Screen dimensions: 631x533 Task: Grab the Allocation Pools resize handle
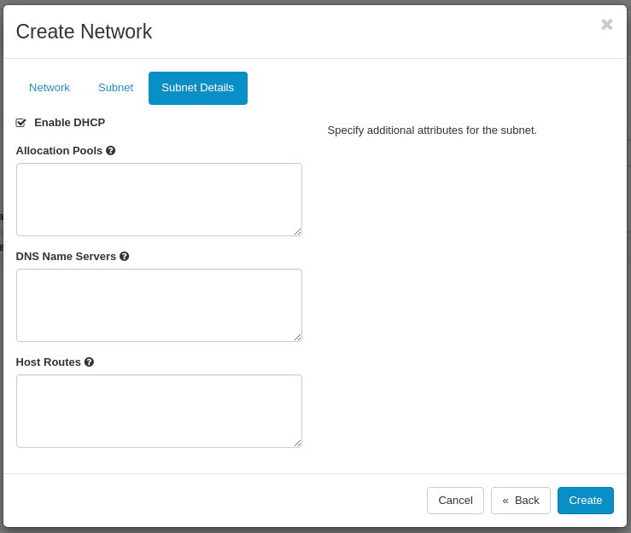click(x=298, y=231)
